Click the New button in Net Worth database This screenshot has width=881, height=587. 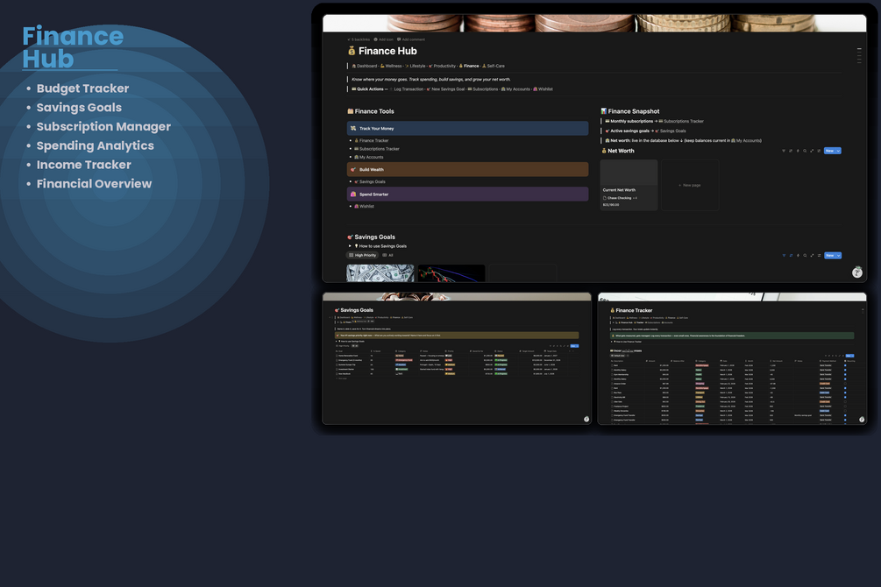830,151
